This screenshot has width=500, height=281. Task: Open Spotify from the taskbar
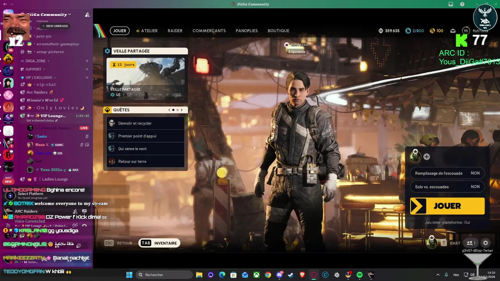pos(359,275)
